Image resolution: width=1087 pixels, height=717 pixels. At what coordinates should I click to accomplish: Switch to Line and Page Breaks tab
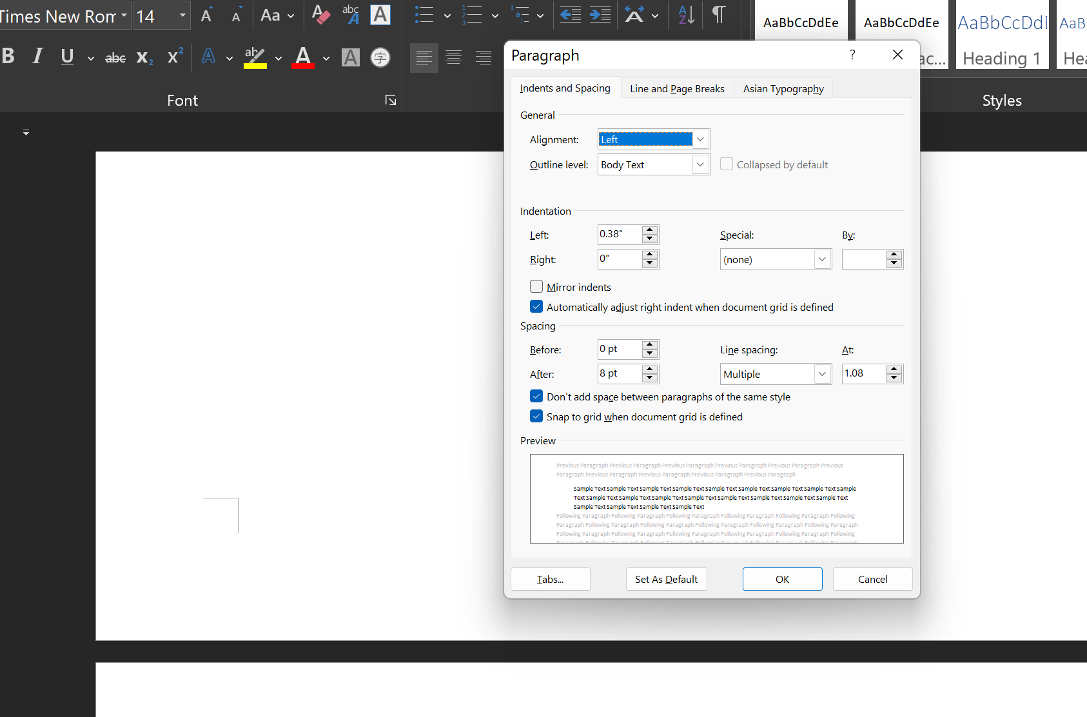[x=677, y=88]
